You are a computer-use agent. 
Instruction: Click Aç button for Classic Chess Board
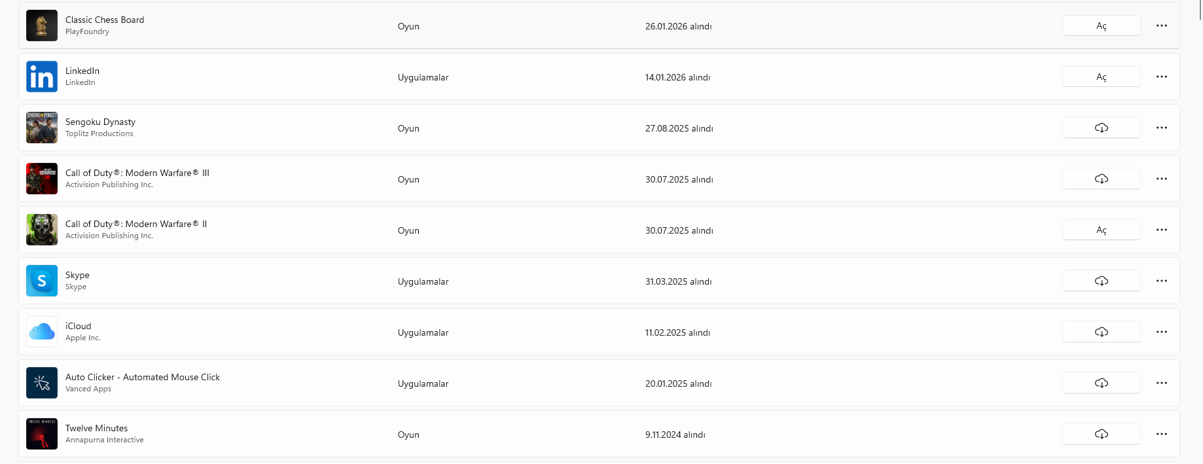[x=1102, y=26]
